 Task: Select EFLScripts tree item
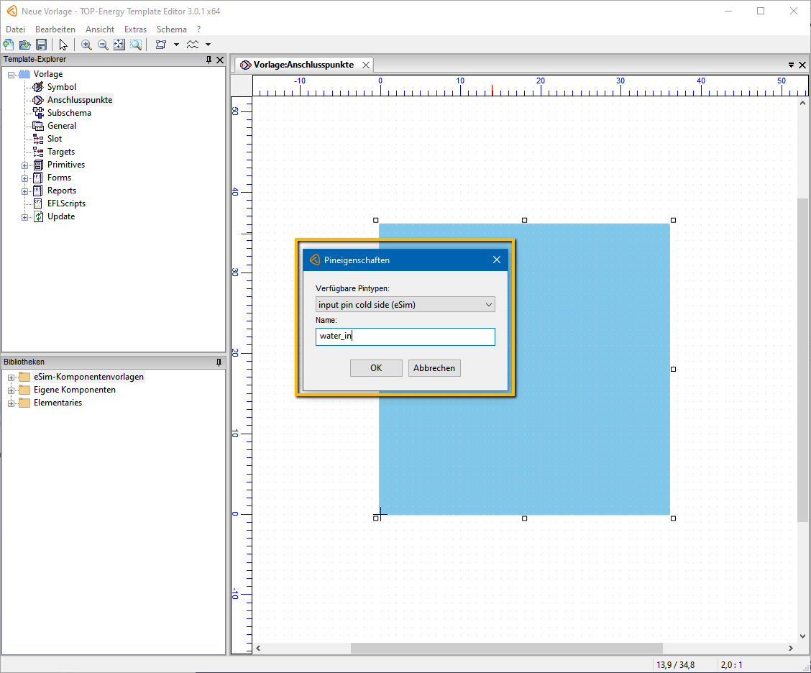(x=66, y=203)
